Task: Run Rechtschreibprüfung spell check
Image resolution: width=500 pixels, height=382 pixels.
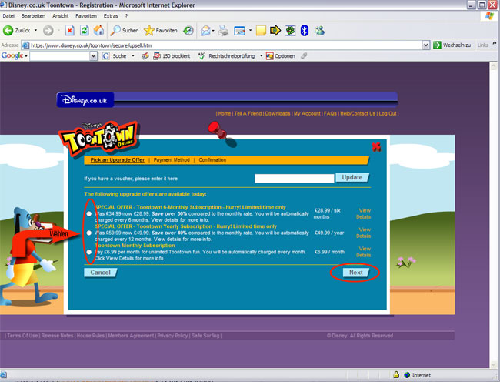Action: [x=226, y=56]
